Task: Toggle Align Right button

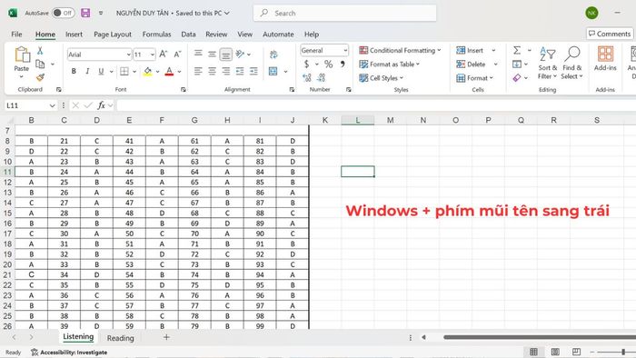Action: point(226,72)
